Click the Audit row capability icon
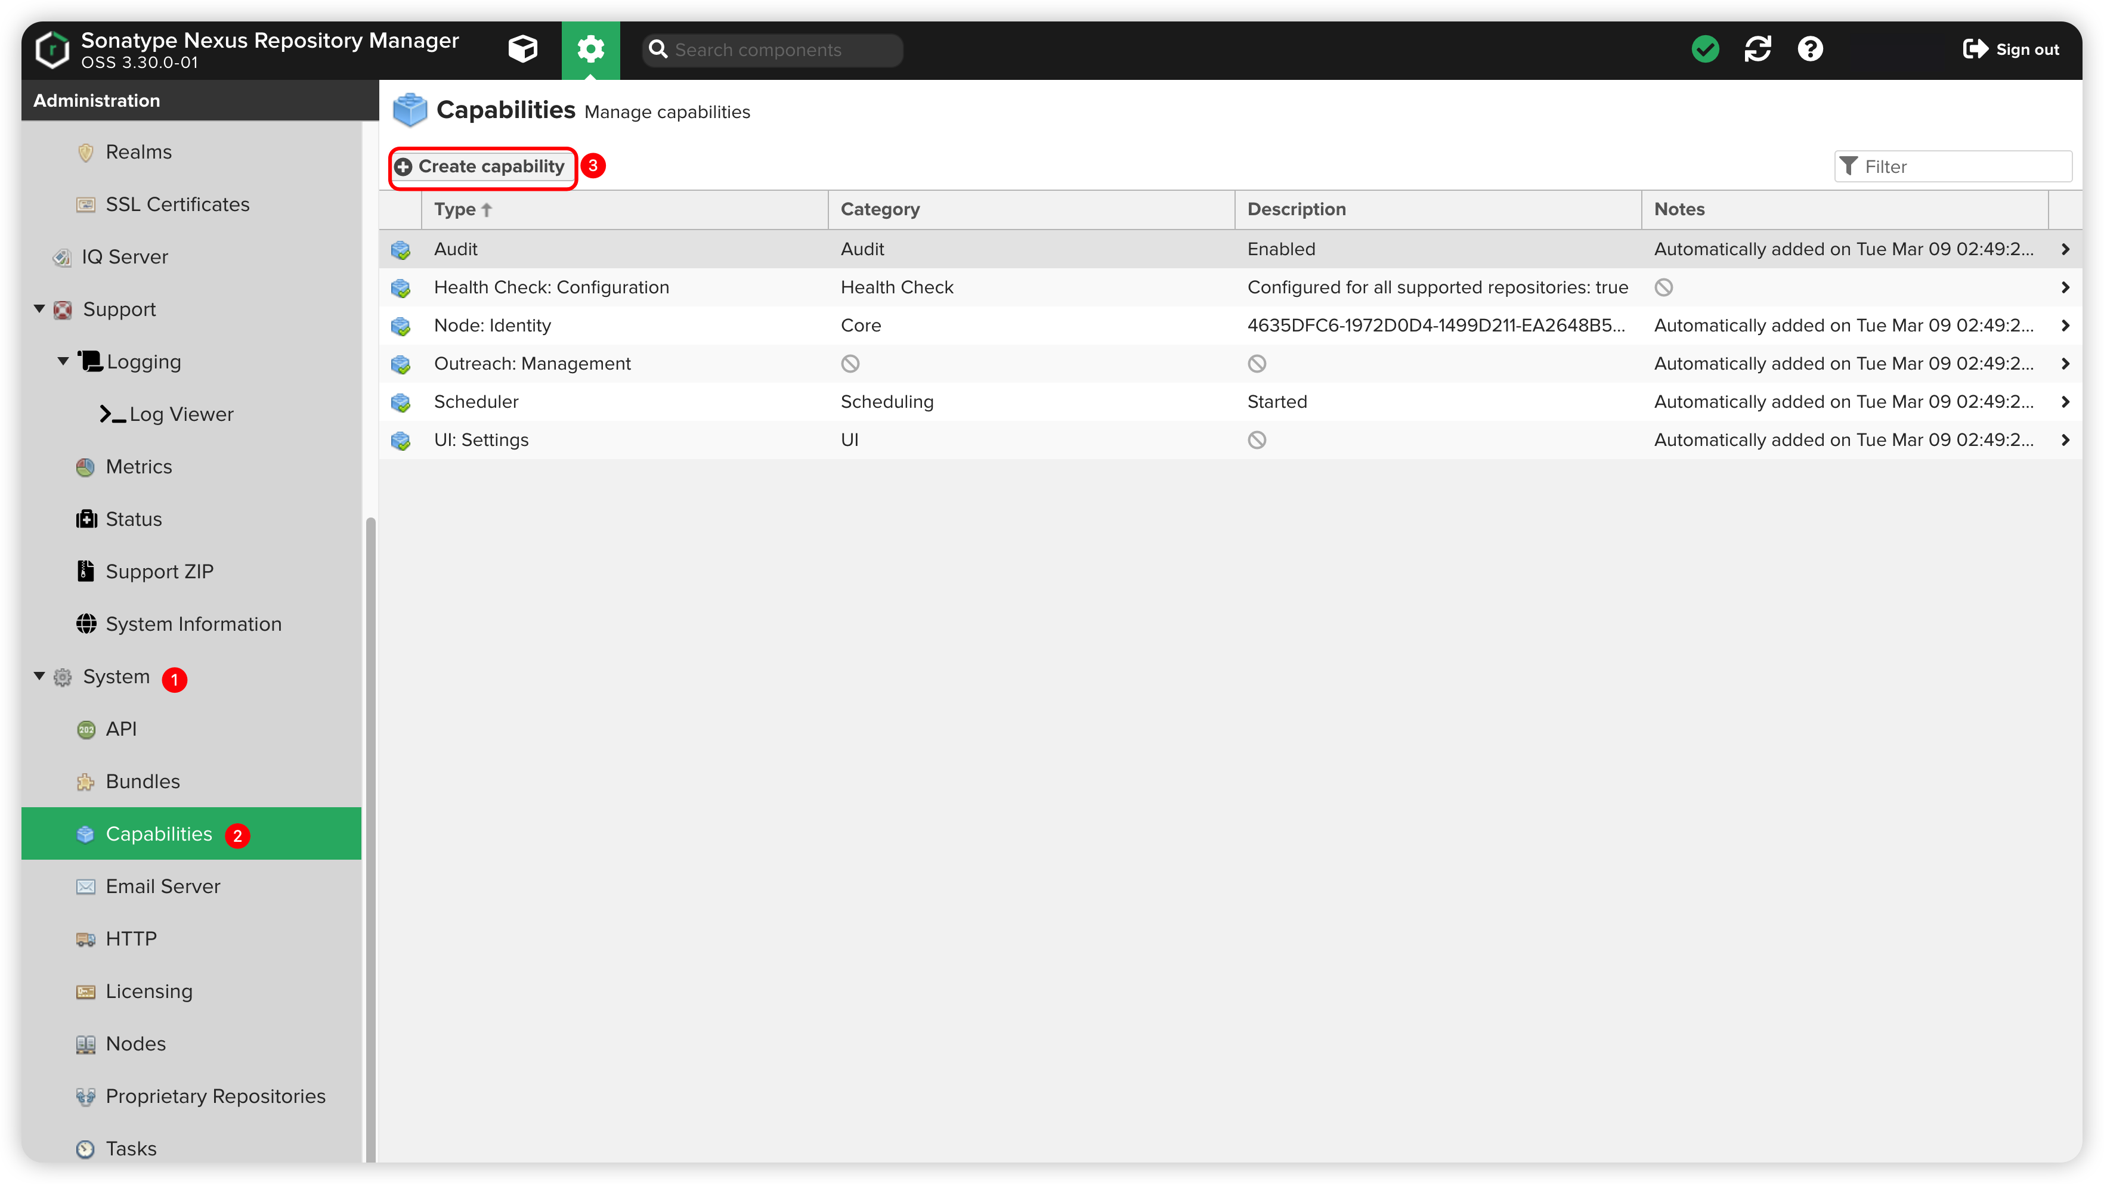 [x=400, y=250]
